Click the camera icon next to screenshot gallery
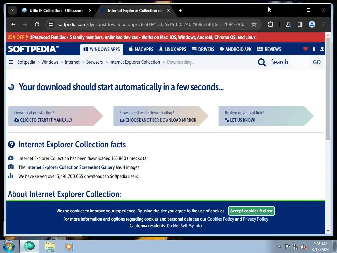 pos(11,167)
